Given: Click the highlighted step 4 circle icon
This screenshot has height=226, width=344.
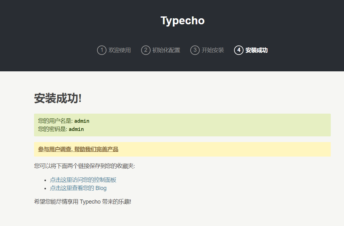Looking at the screenshot, I should click(x=238, y=50).
